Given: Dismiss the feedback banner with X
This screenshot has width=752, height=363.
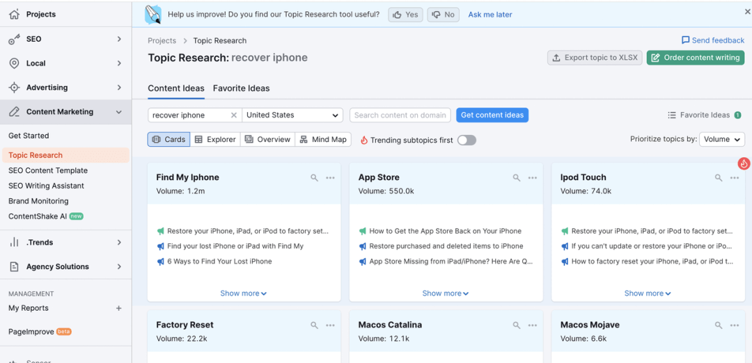Looking at the screenshot, I should tap(748, 12).
